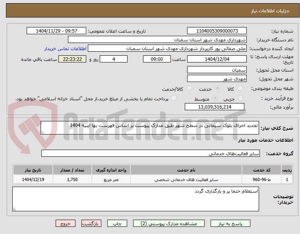Select the جزیی purchase type radio
Viewport: 300px width, 234px height.
click(x=240, y=98)
